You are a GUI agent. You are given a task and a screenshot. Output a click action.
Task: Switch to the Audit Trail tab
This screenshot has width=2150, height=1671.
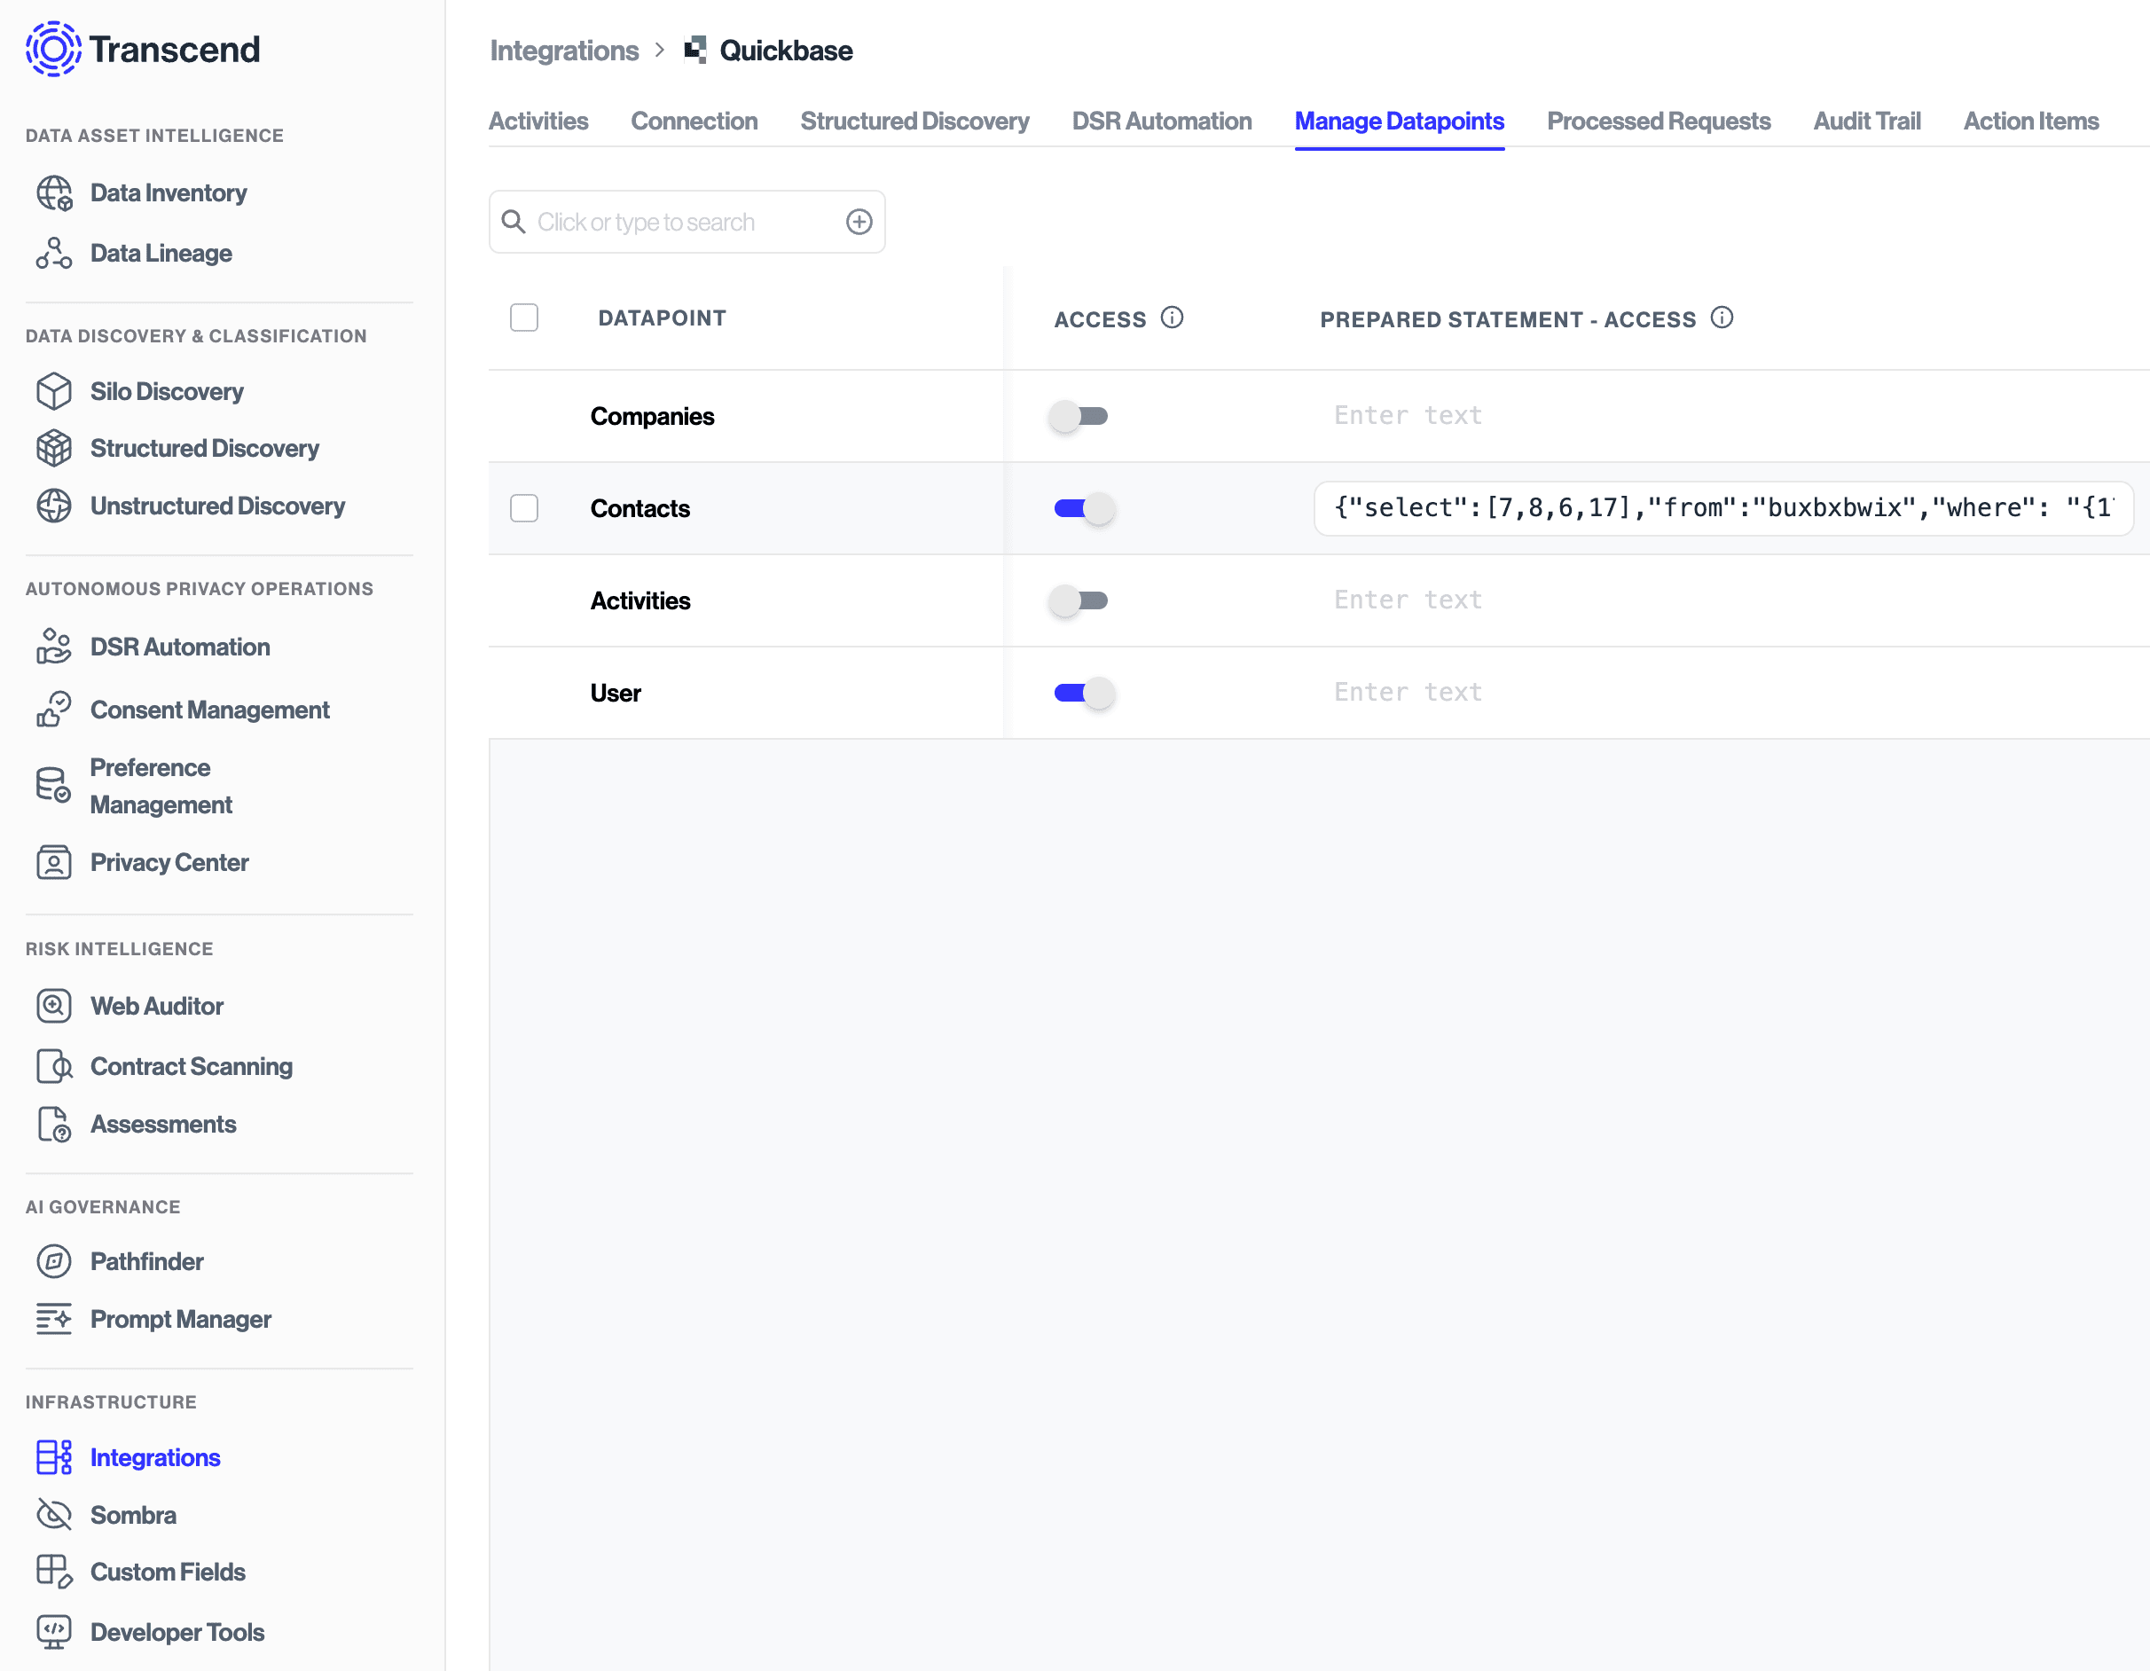click(1867, 120)
